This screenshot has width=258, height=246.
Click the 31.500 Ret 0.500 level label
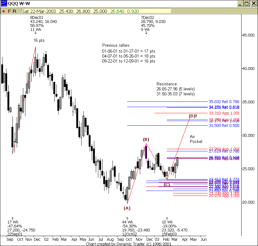(x=224, y=126)
